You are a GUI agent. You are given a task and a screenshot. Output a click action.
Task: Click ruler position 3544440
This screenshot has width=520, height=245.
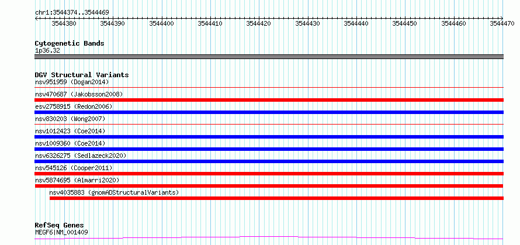point(356,23)
